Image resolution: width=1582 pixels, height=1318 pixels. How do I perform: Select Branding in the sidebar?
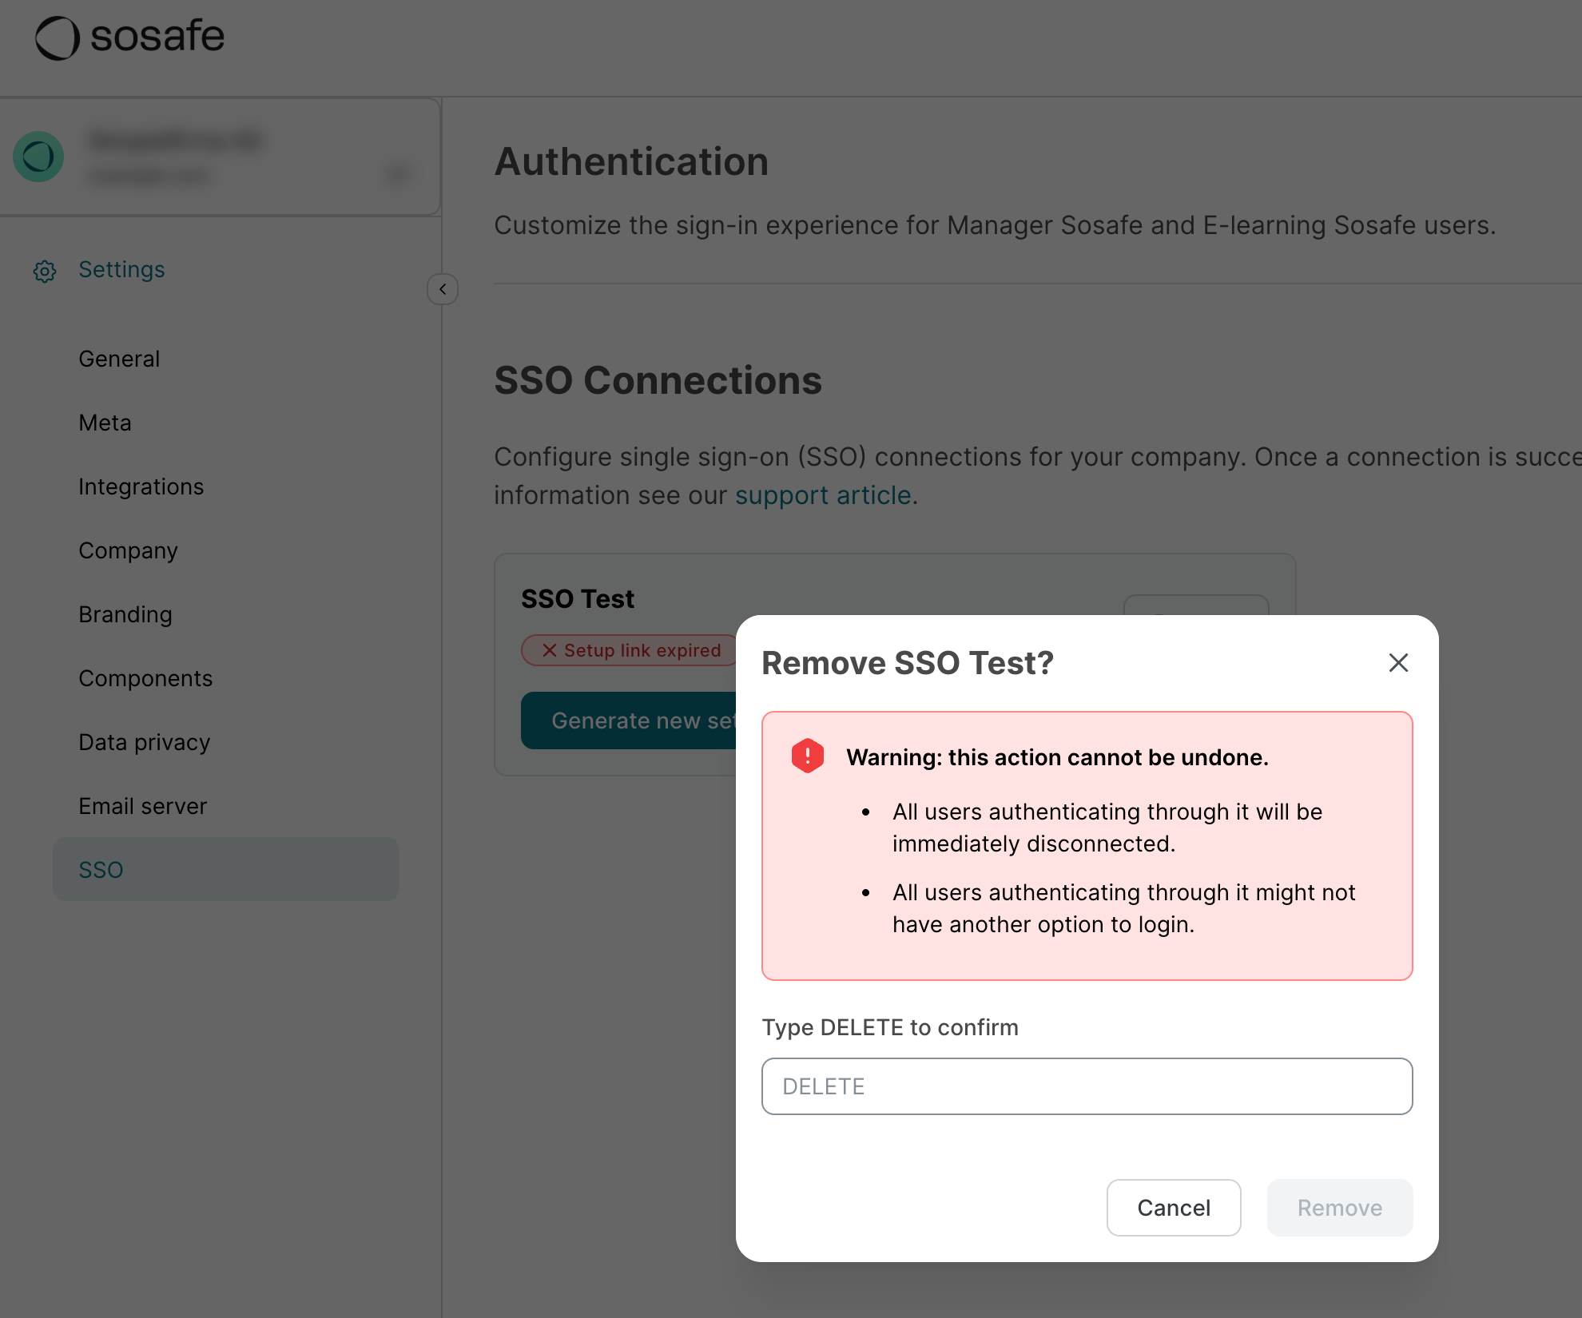coord(125,615)
